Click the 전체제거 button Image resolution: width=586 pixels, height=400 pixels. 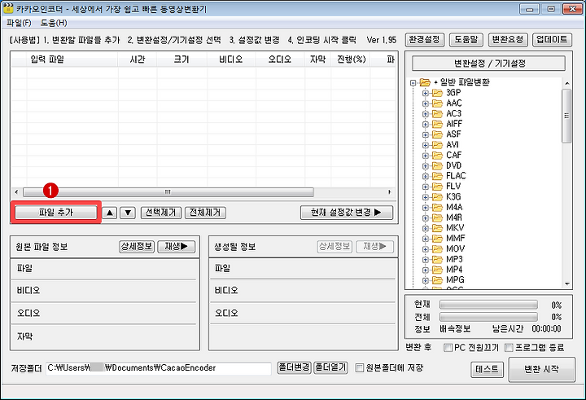[x=205, y=213]
